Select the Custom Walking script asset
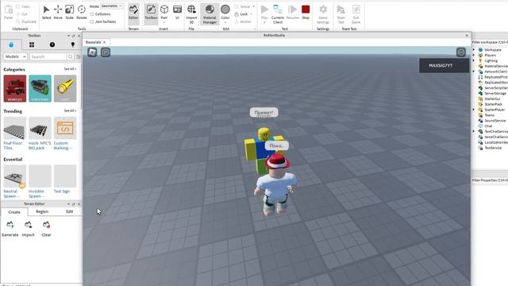The image size is (508, 286). (65, 133)
